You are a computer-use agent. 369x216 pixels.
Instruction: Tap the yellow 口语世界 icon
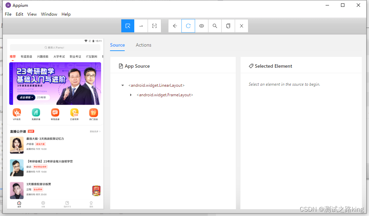pos(74,113)
